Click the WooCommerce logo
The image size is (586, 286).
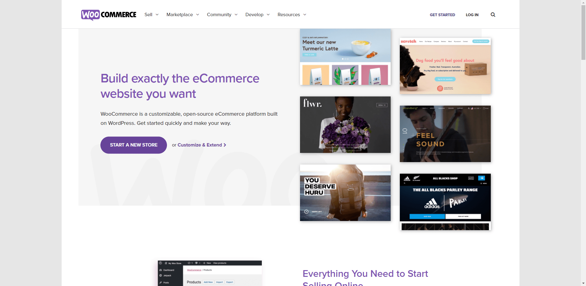pos(109,15)
